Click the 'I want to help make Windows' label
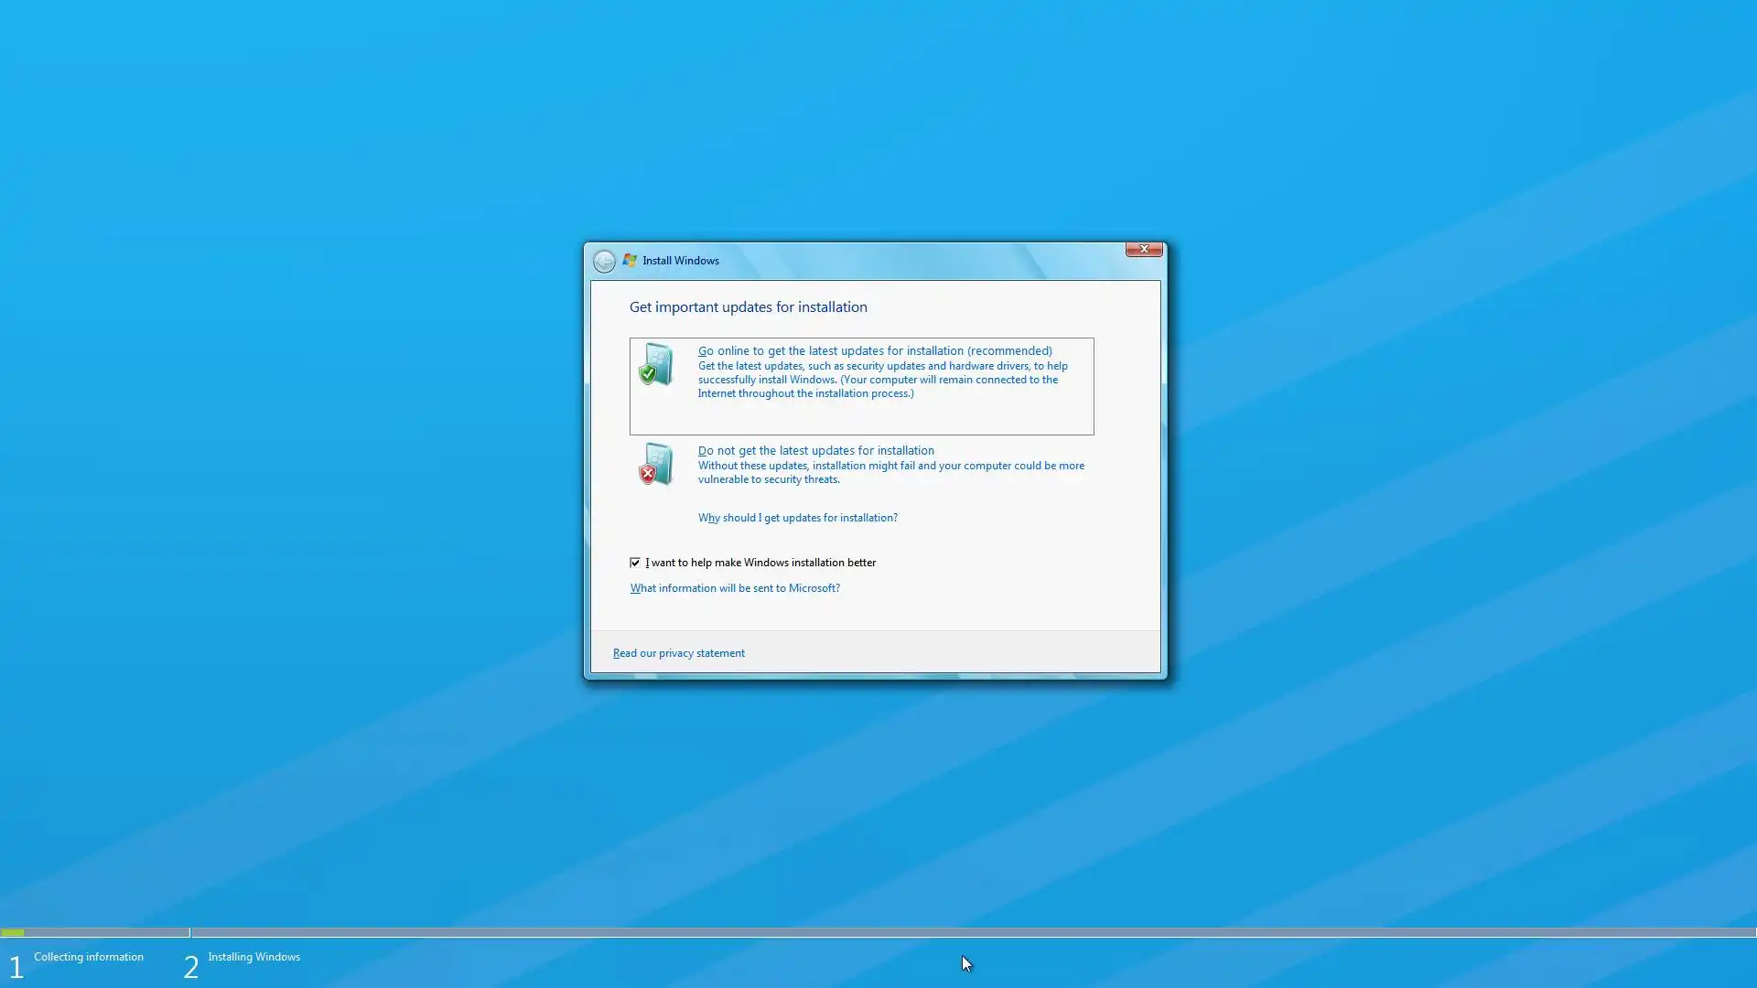The width and height of the screenshot is (1757, 988). [760, 563]
